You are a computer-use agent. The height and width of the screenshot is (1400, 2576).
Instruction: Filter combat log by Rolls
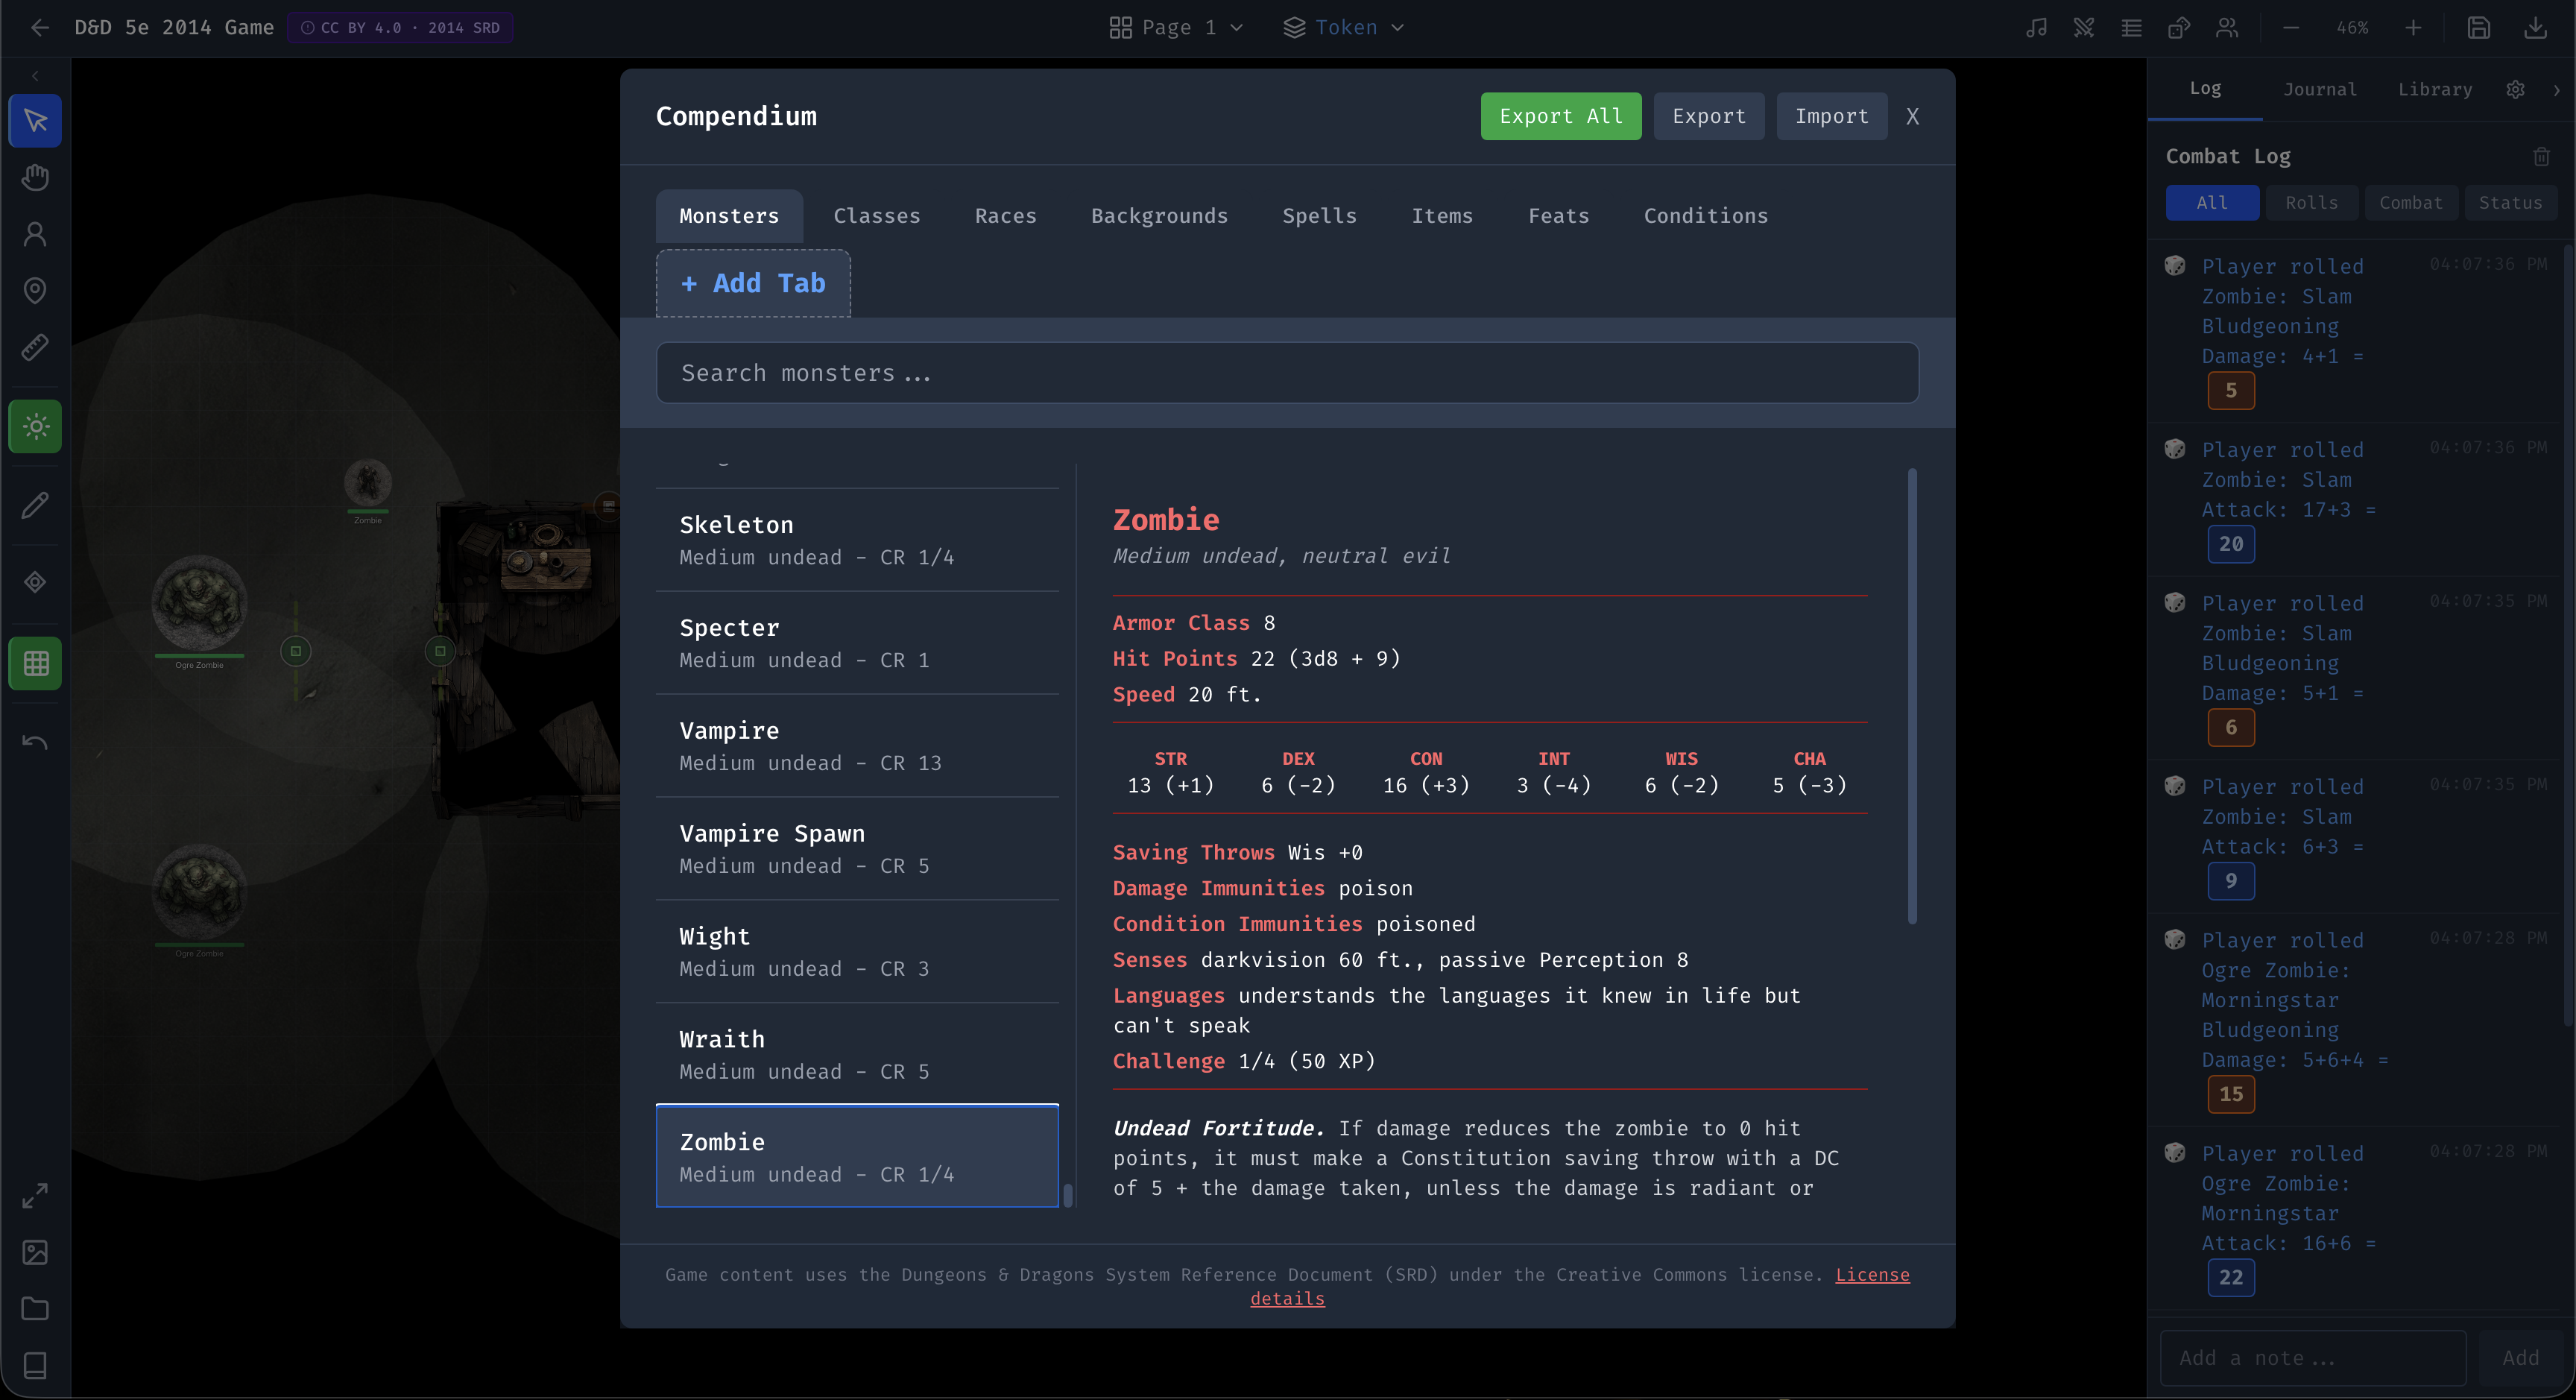tap(2311, 203)
